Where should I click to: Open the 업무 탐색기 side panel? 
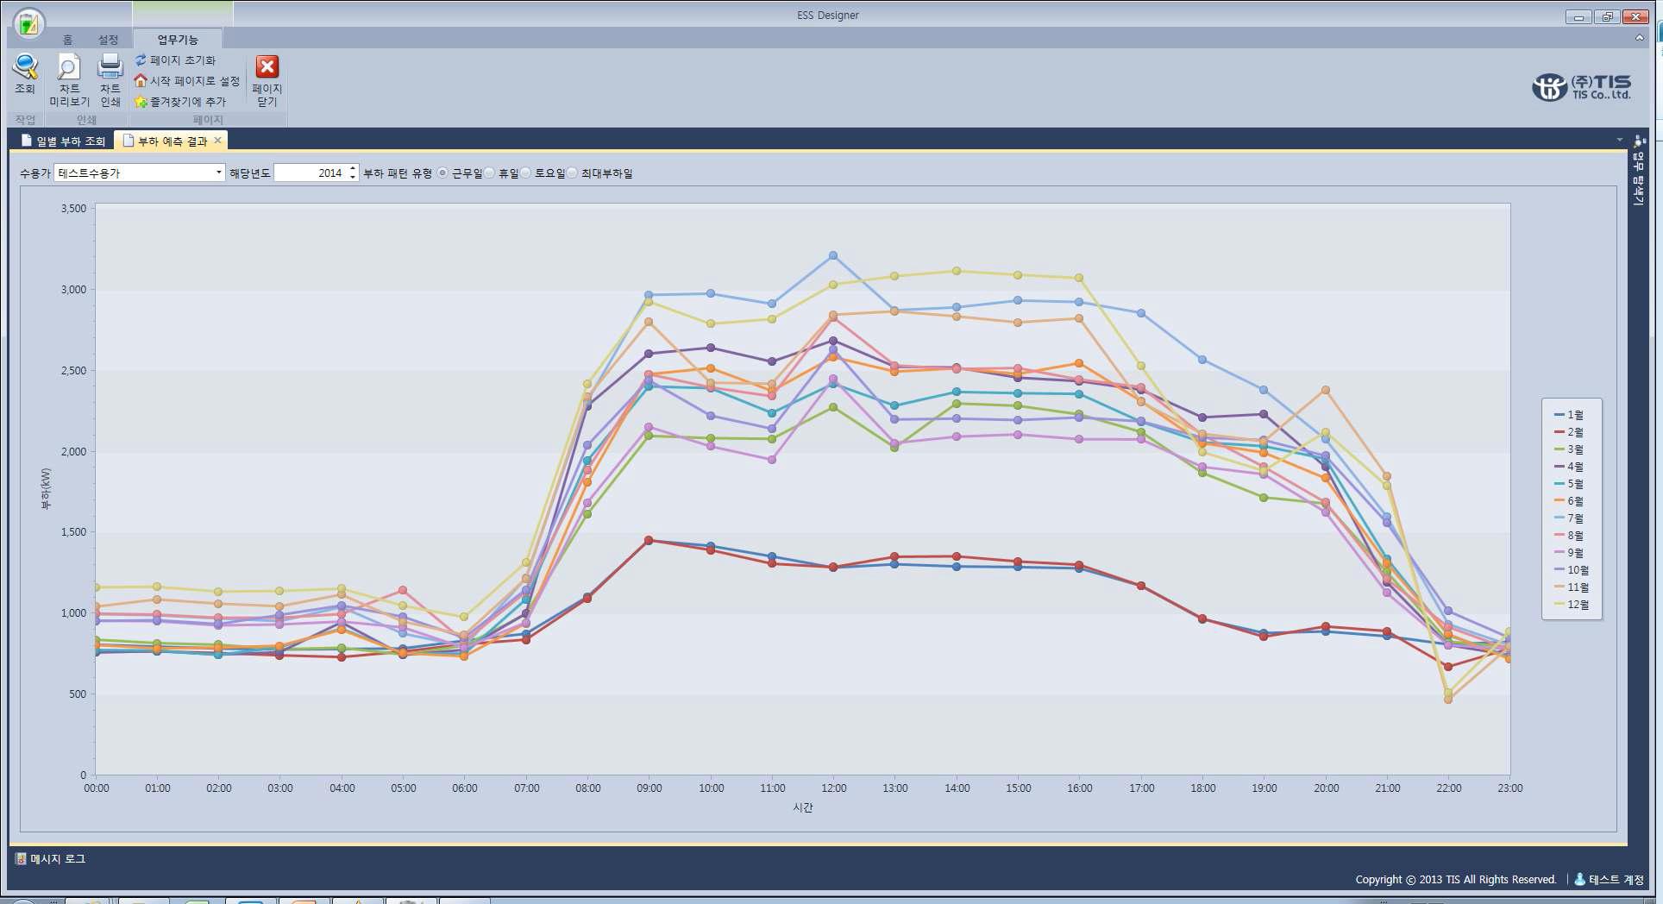tap(1639, 172)
